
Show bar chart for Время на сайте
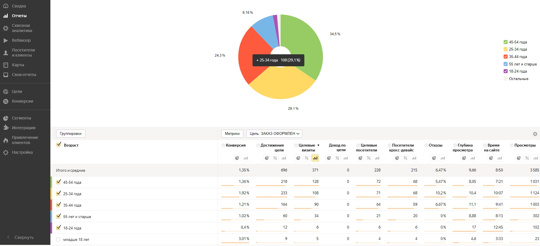[500, 158]
